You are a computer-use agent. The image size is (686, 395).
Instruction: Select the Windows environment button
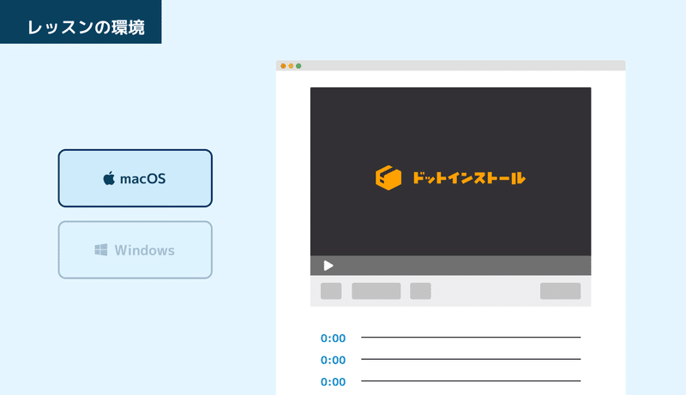135,250
